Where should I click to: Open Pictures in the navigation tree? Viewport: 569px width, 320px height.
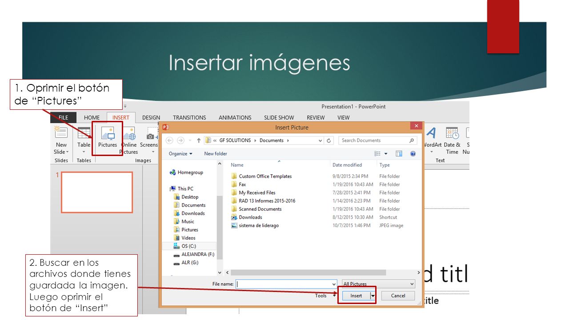coord(190,230)
